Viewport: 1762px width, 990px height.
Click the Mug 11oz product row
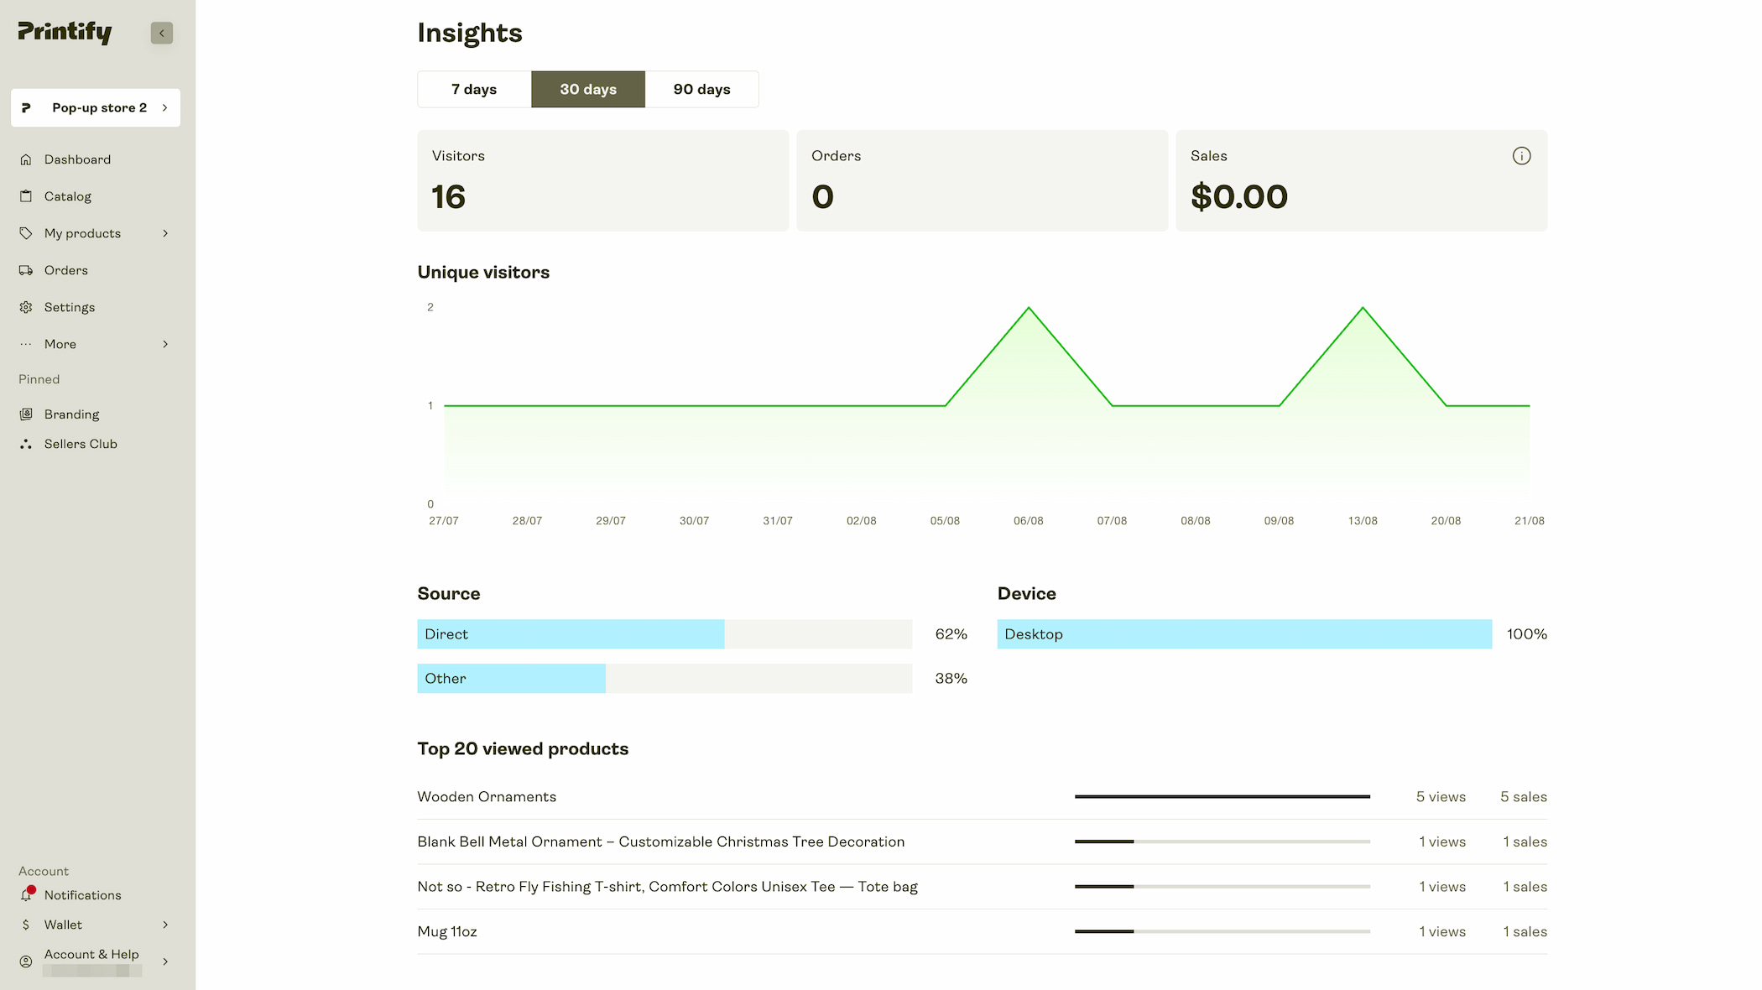pos(983,931)
